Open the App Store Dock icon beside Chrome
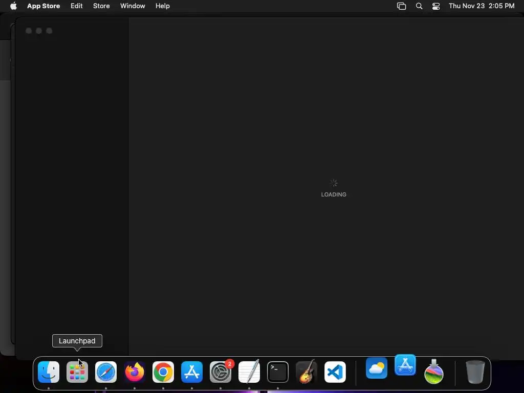 (192, 372)
